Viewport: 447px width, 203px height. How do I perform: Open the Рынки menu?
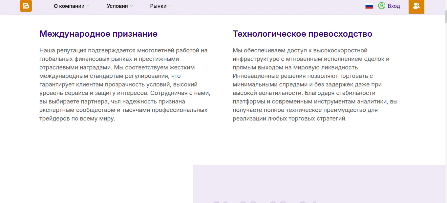tap(158, 6)
